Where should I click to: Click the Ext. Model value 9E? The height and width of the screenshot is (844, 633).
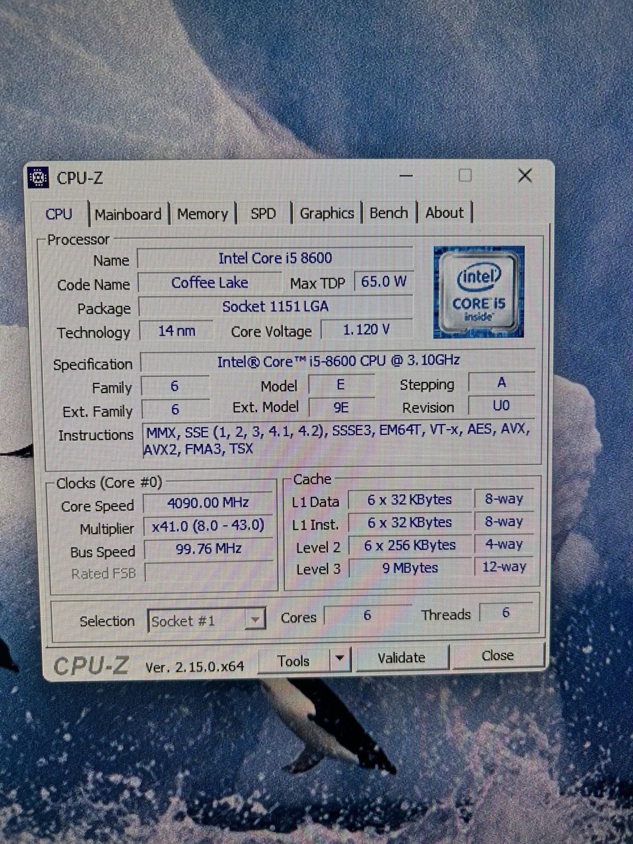[341, 408]
